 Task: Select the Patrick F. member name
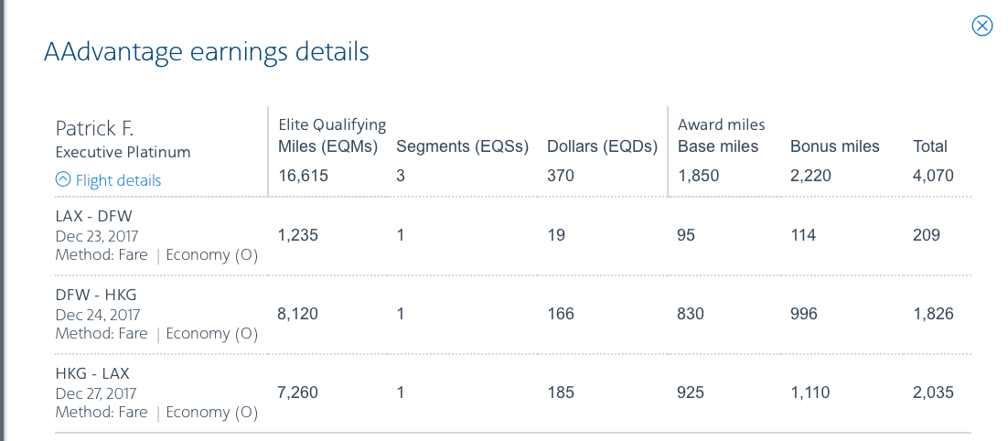click(x=95, y=128)
